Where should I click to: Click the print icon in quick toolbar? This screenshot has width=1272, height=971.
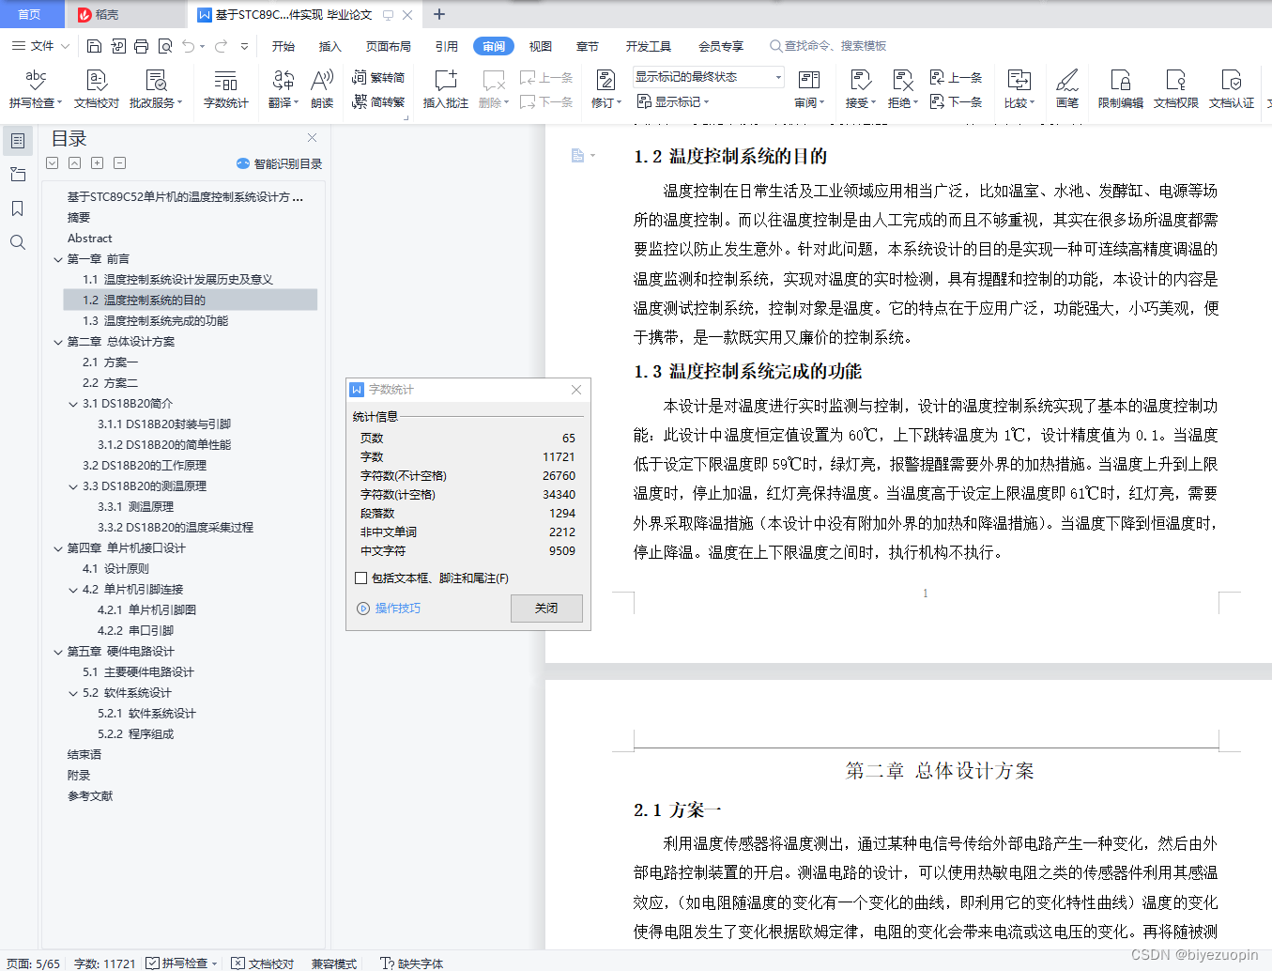click(141, 45)
